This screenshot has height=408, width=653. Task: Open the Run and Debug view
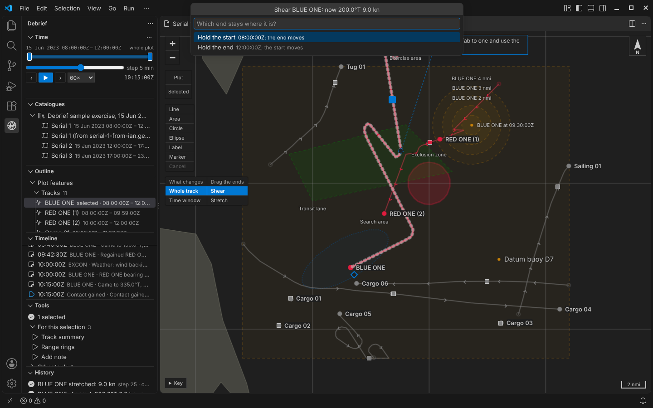click(12, 86)
